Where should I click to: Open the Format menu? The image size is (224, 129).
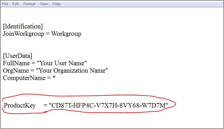[29, 4]
